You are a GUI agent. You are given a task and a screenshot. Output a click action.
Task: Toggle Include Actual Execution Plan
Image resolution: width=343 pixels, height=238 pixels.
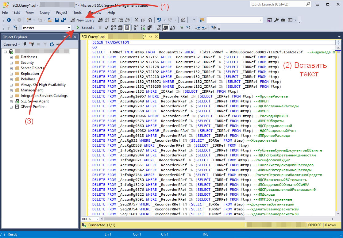pyautogui.click(x=136, y=28)
